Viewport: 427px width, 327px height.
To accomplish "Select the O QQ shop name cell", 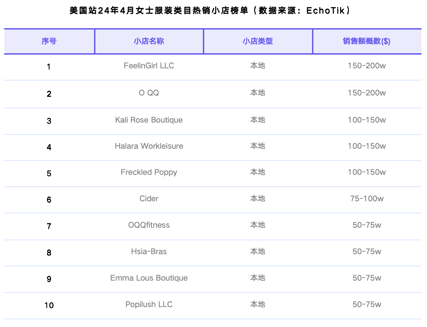I will (x=149, y=93).
